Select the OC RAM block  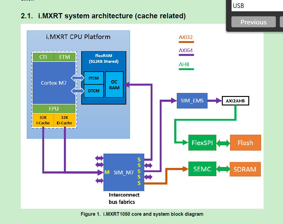coord(114,84)
